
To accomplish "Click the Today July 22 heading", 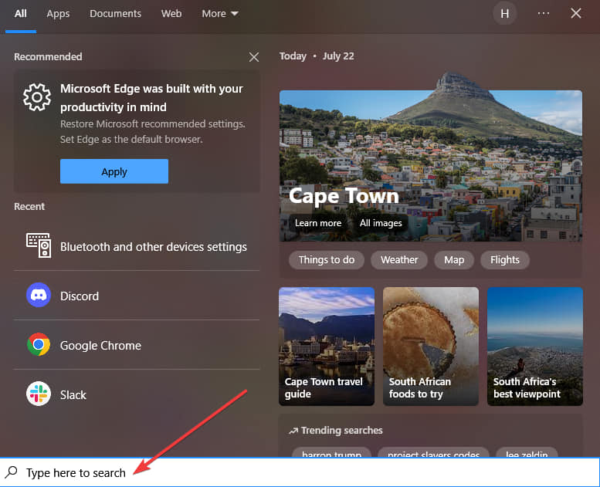I will point(317,56).
